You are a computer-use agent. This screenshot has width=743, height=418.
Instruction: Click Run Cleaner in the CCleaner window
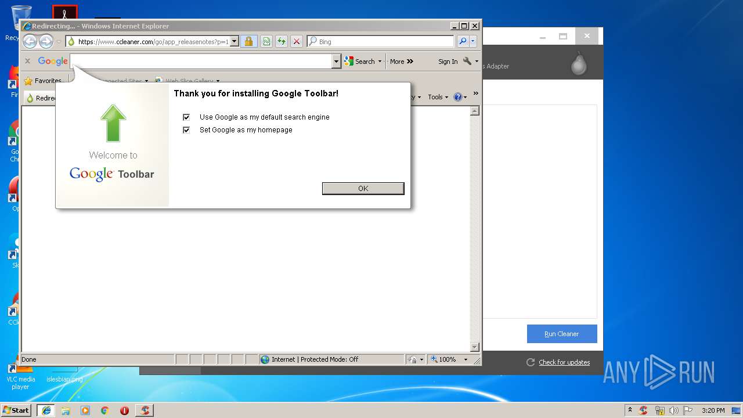[x=562, y=334]
